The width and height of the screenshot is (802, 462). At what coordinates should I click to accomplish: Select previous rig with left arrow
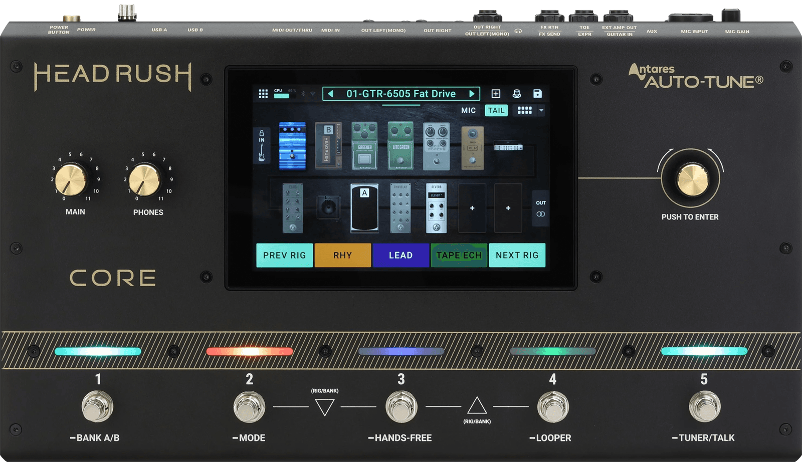330,94
